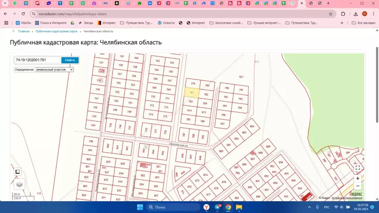The height and width of the screenshot is (213, 379).
Task: Open the apps grid in bookmarks bar
Action: pyautogui.click(x=6, y=23)
